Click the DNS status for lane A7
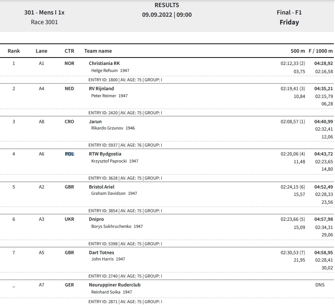 tap(320, 285)
